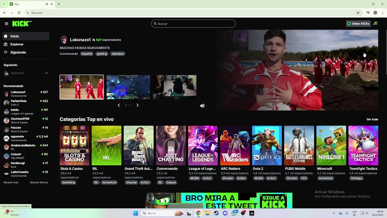The width and height of the screenshot is (387, 218).
Task: Reload the page
Action: (x=19, y=13)
